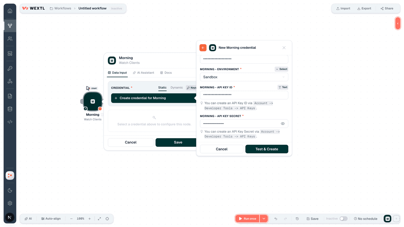Image resolution: width=404 pixels, height=227 pixels.
Task: Open the Run once options dropdown arrow
Action: click(x=264, y=219)
